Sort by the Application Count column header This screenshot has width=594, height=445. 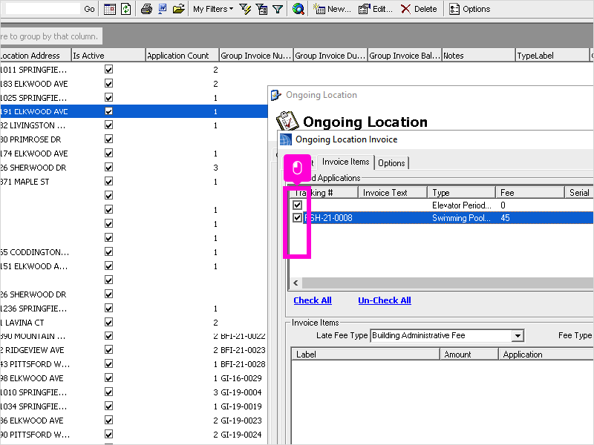click(x=182, y=55)
